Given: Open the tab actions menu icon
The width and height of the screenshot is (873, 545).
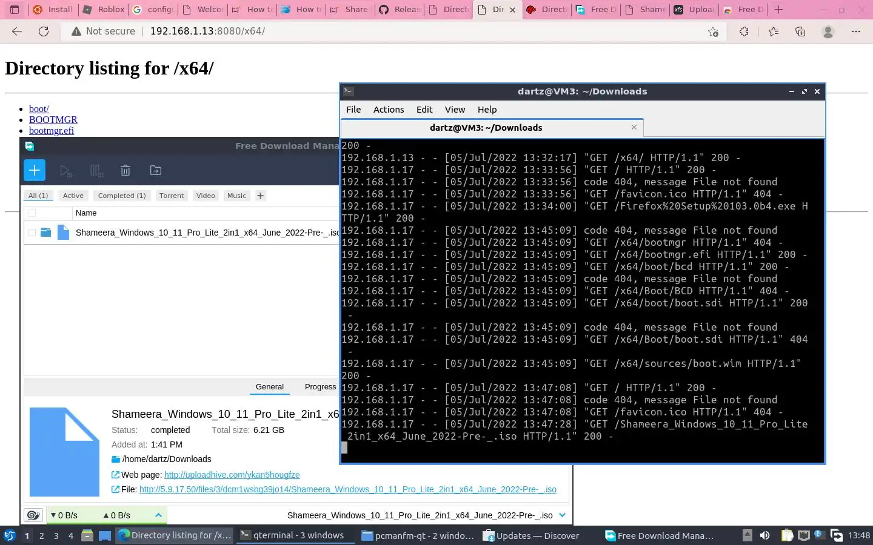Looking at the screenshot, I should pyautogui.click(x=15, y=10).
